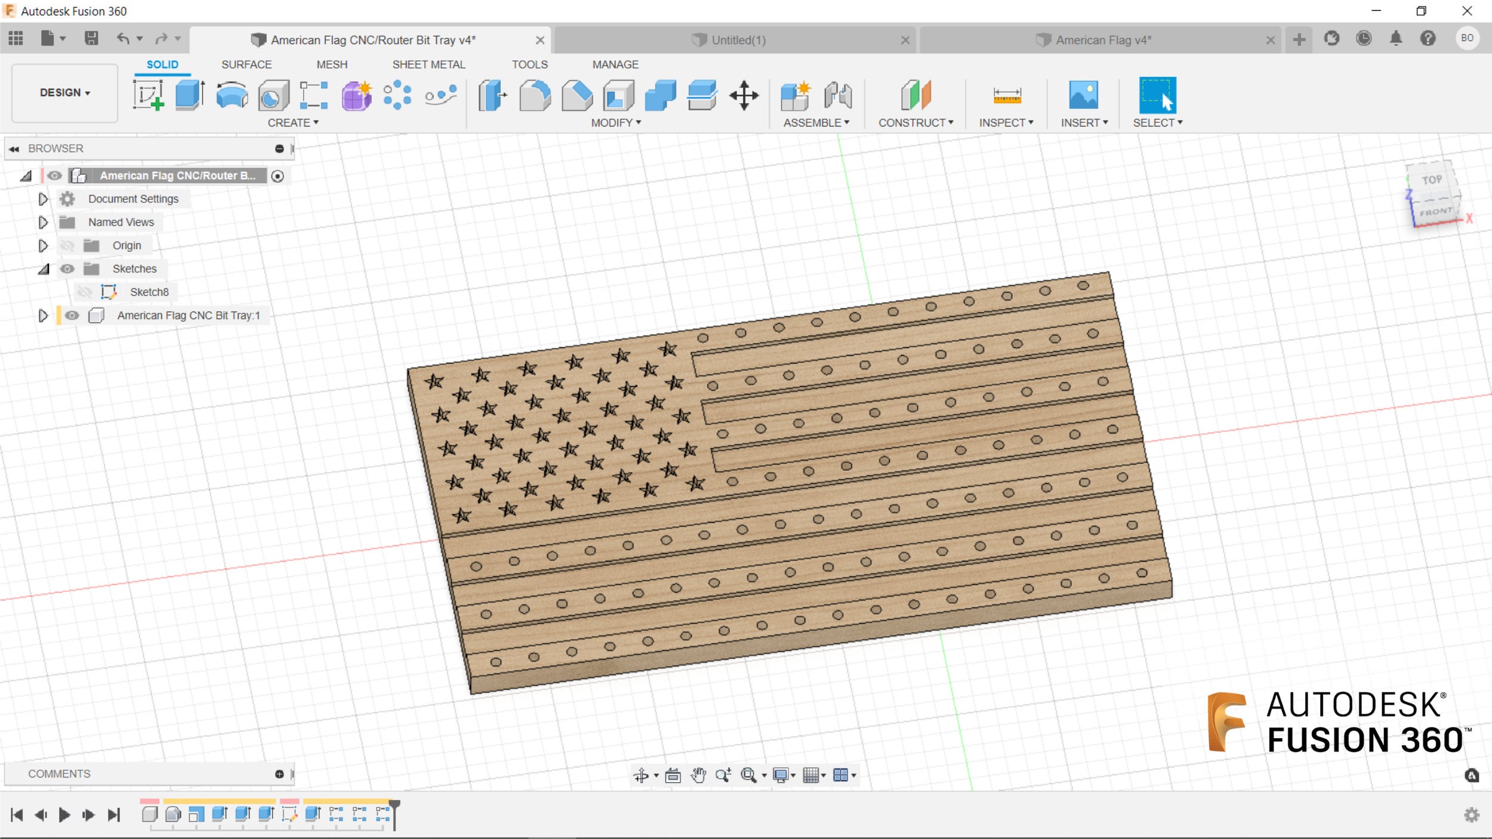The image size is (1492, 839).
Task: Open the Revolve tool
Action: tap(231, 95)
